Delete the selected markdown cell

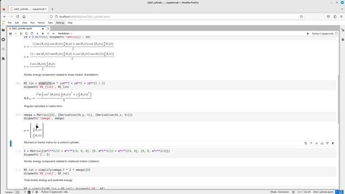click(x=333, y=143)
